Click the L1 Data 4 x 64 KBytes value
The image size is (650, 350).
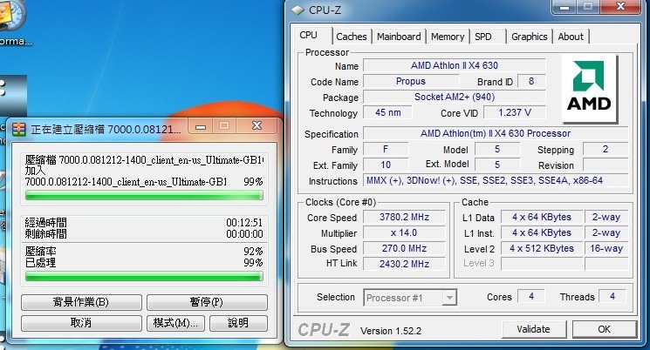tap(542, 217)
